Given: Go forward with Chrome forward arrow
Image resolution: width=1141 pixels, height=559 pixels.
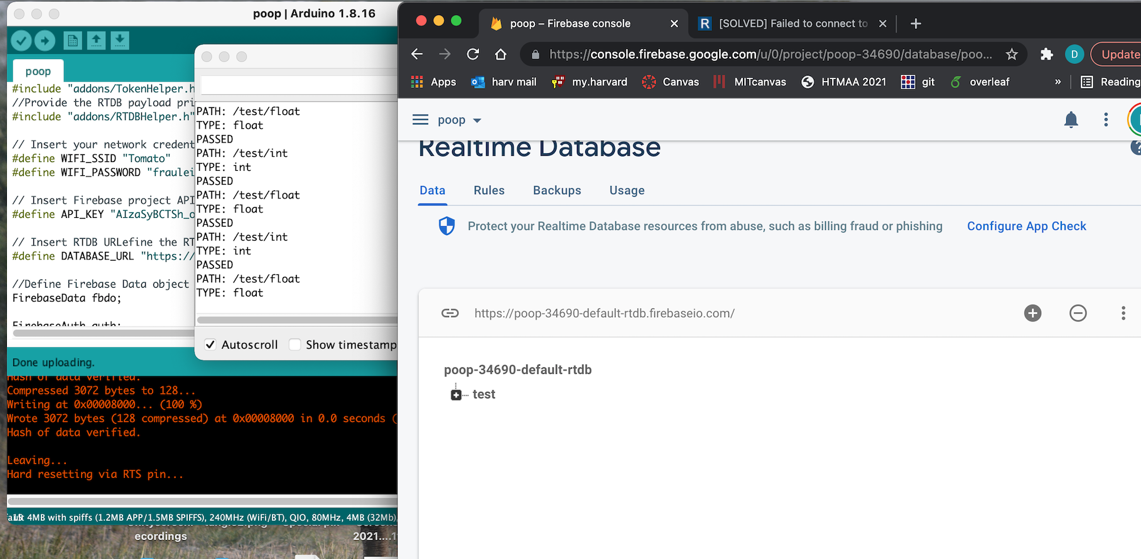Looking at the screenshot, I should pos(445,54).
